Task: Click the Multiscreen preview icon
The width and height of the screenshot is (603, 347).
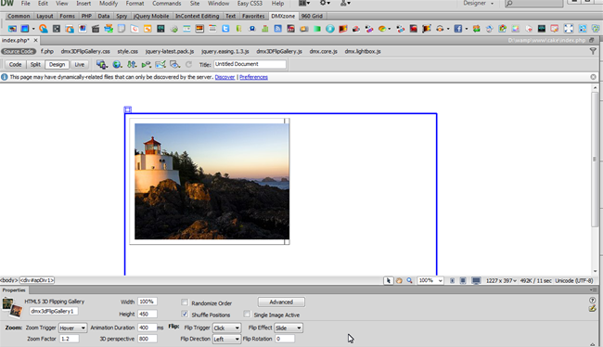Action: [x=101, y=65]
